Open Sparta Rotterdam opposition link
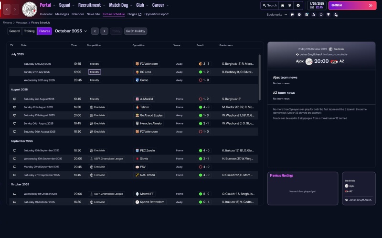 click(x=150, y=202)
